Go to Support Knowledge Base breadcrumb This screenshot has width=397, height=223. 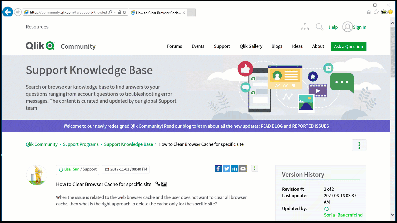(129, 144)
